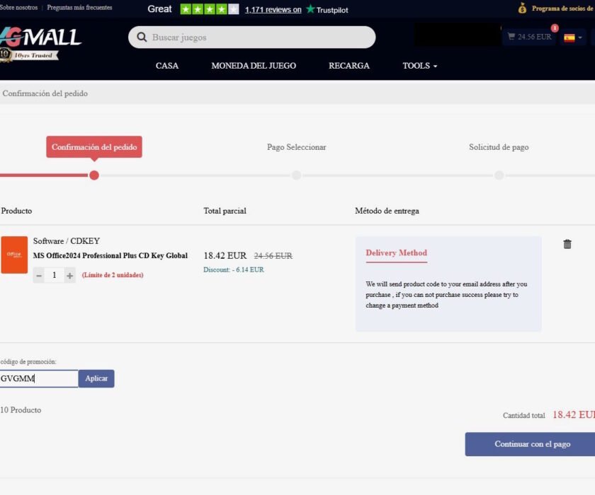Viewport: 595px width, 495px height.
Task: Click the Método de entrega column header
Action: [x=387, y=211]
